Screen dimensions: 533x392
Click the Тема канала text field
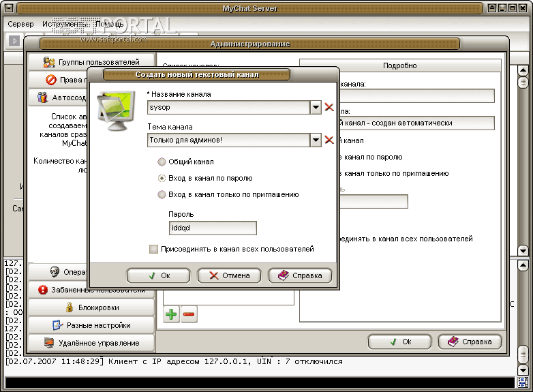pyautogui.click(x=229, y=140)
